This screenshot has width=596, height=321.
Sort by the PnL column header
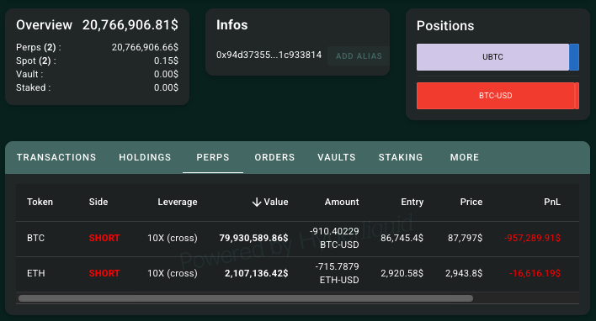(552, 202)
